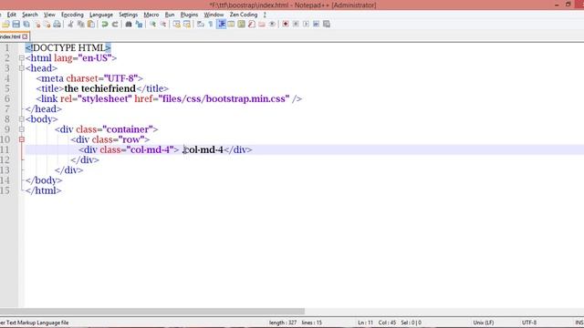Paste from clipboard using the Paste icon
The height and width of the screenshot is (328, 584).
(91, 25)
